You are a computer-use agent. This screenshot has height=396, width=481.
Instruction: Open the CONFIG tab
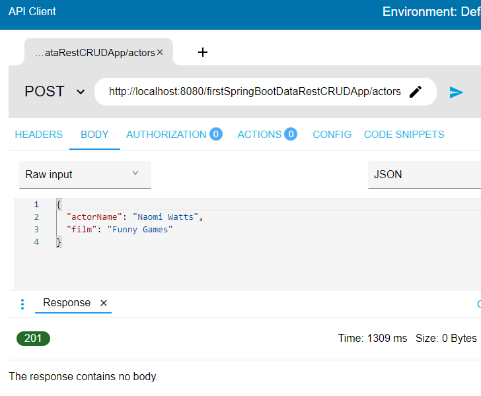tap(332, 135)
